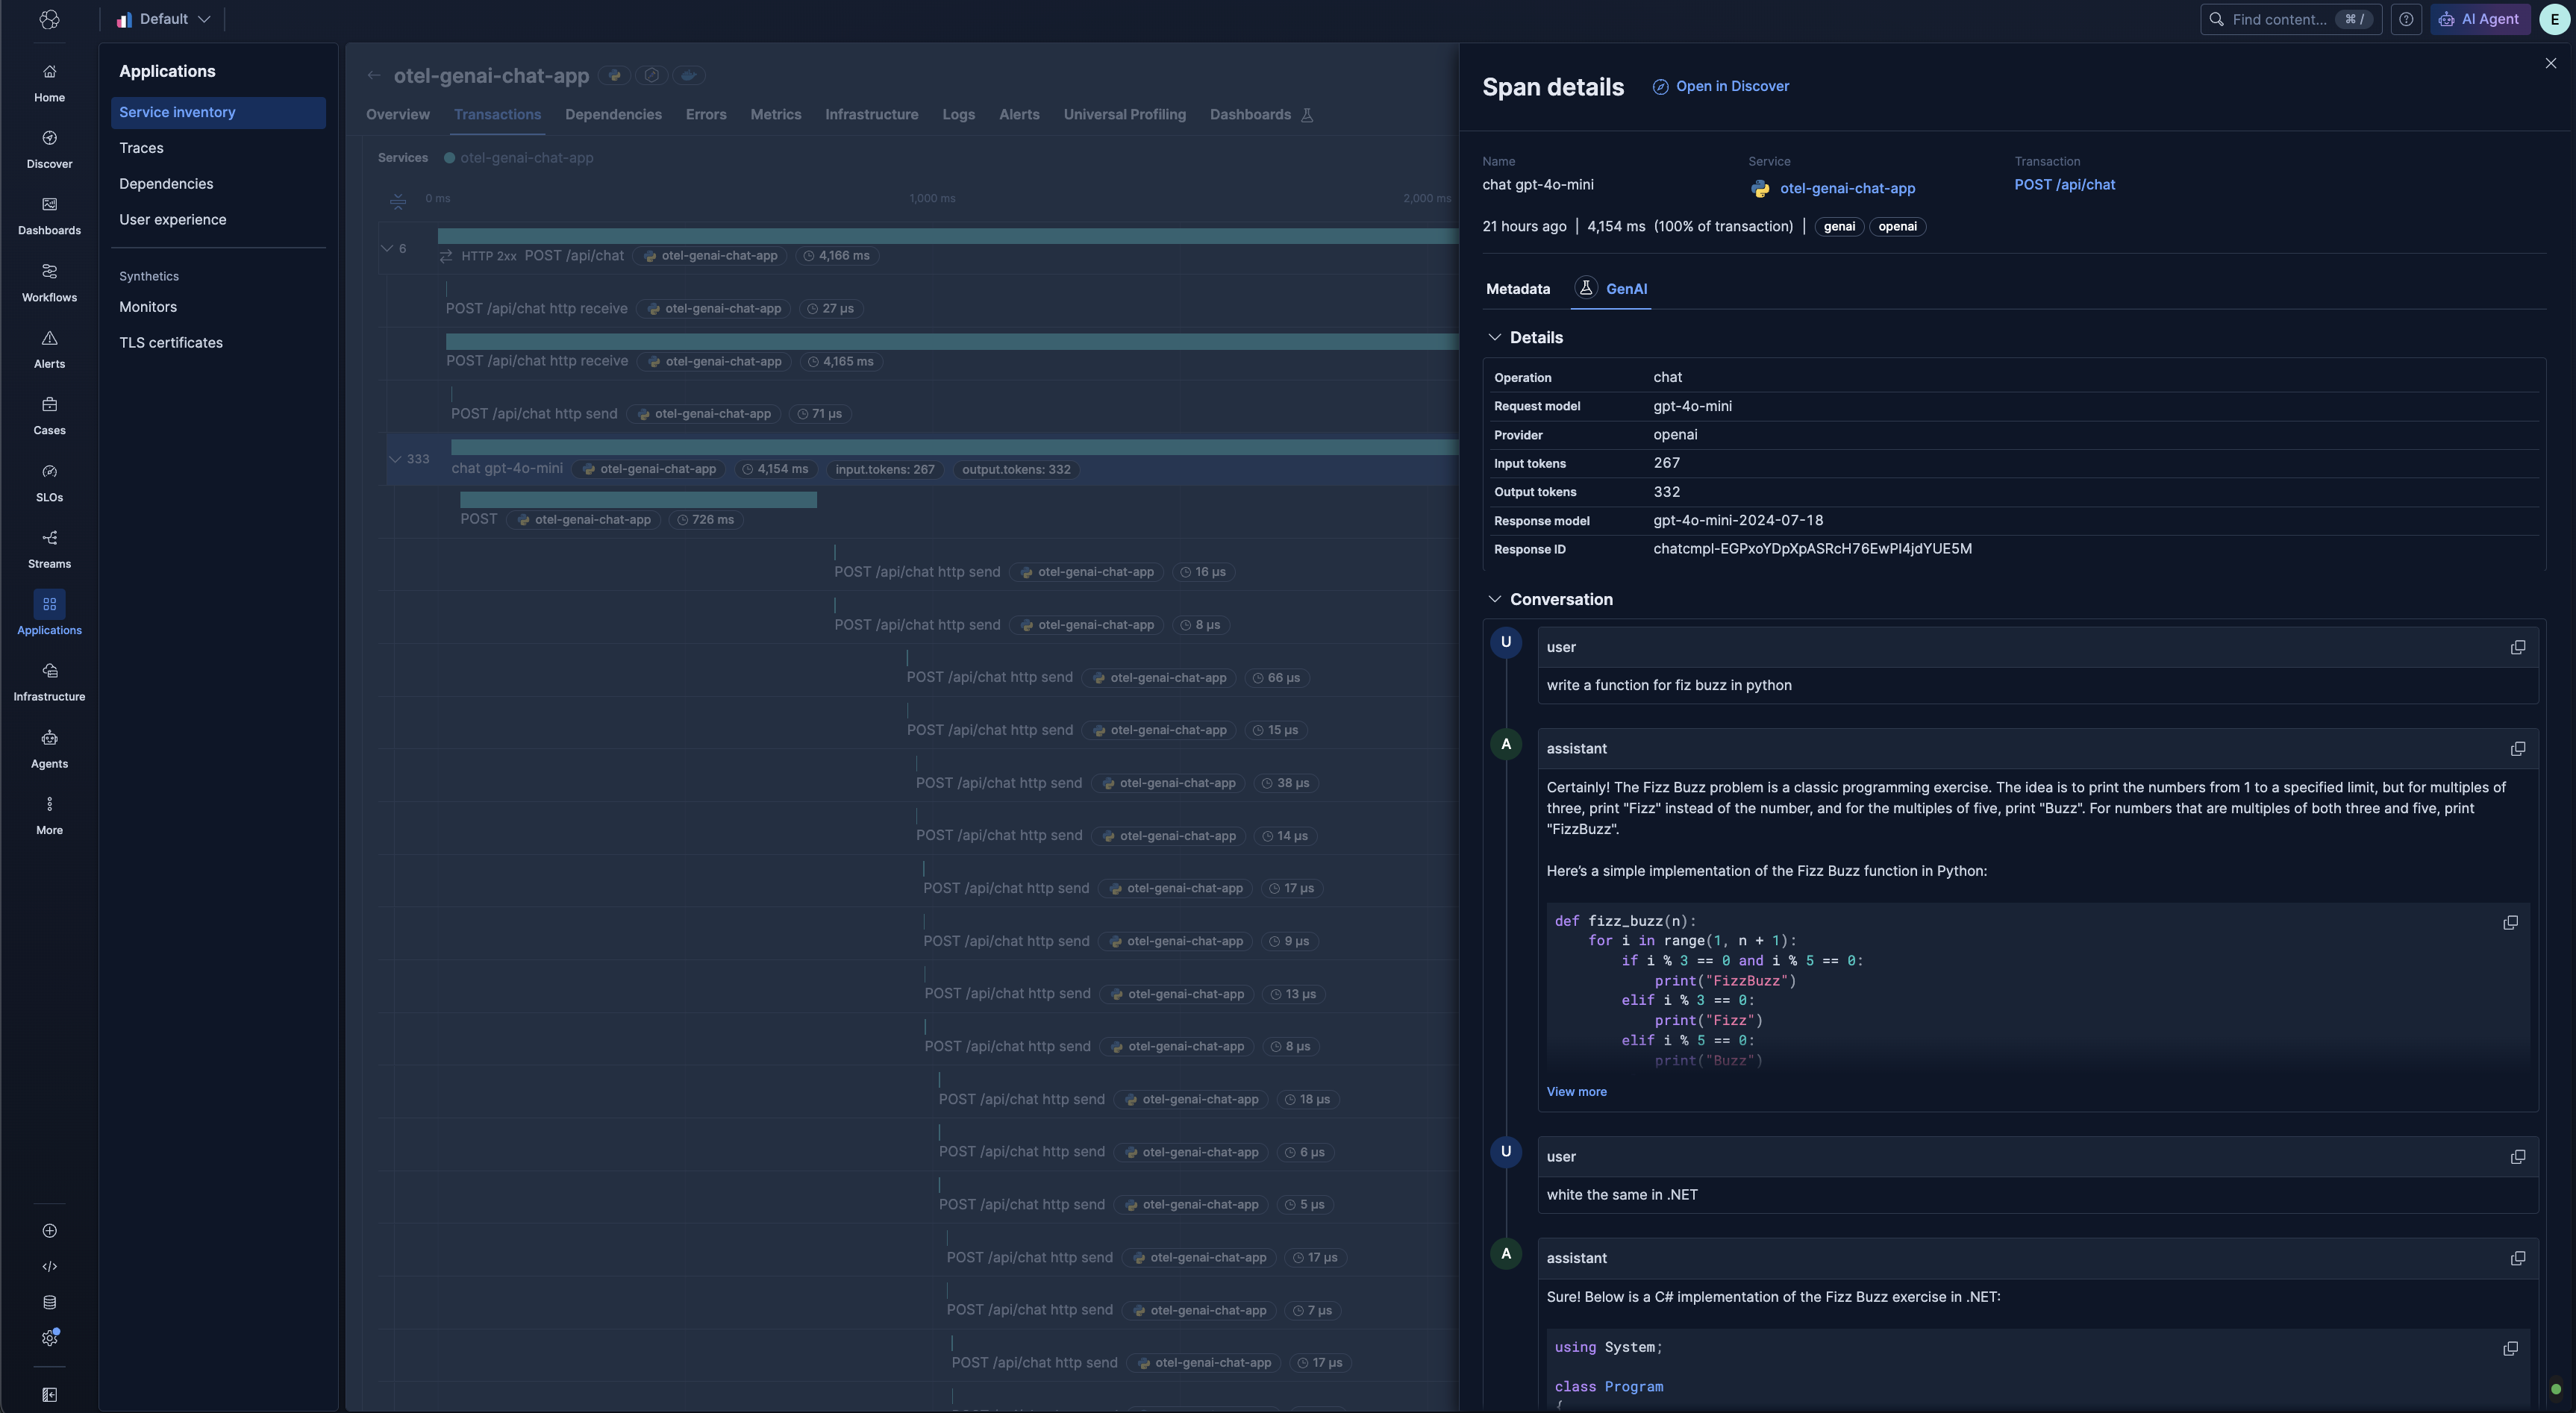Collapse the POST /api/chat transaction with 6 children

pyautogui.click(x=387, y=248)
